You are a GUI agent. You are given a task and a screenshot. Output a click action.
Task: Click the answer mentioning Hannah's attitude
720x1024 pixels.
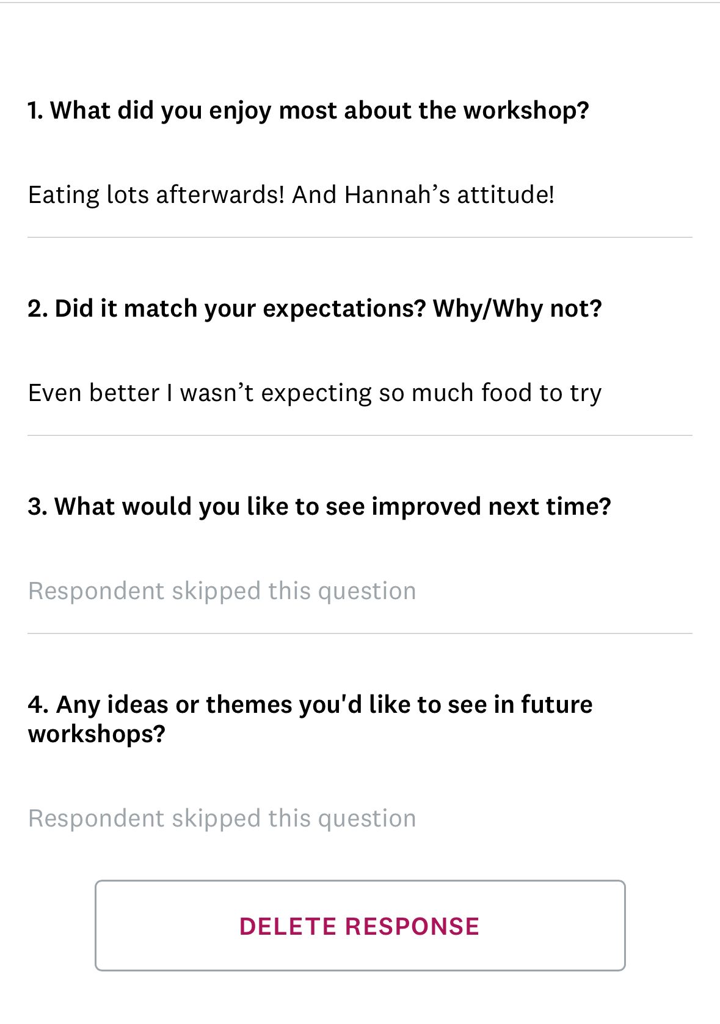[x=291, y=194]
